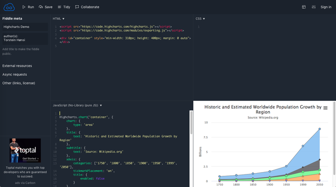Click the green square point at 2050
Screen dimensions: 336x187
[320, 170]
